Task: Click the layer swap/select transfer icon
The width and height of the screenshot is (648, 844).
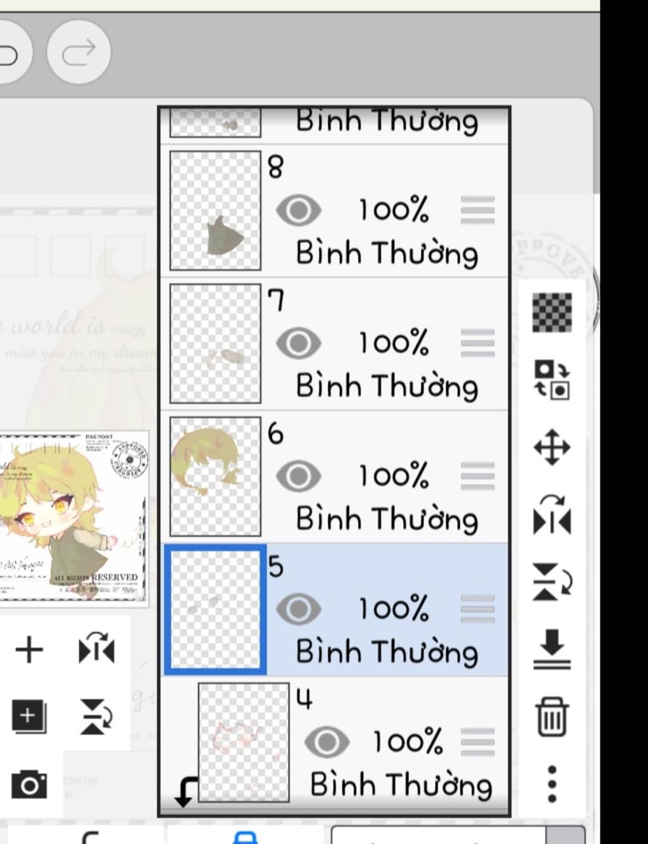Action: (552, 380)
